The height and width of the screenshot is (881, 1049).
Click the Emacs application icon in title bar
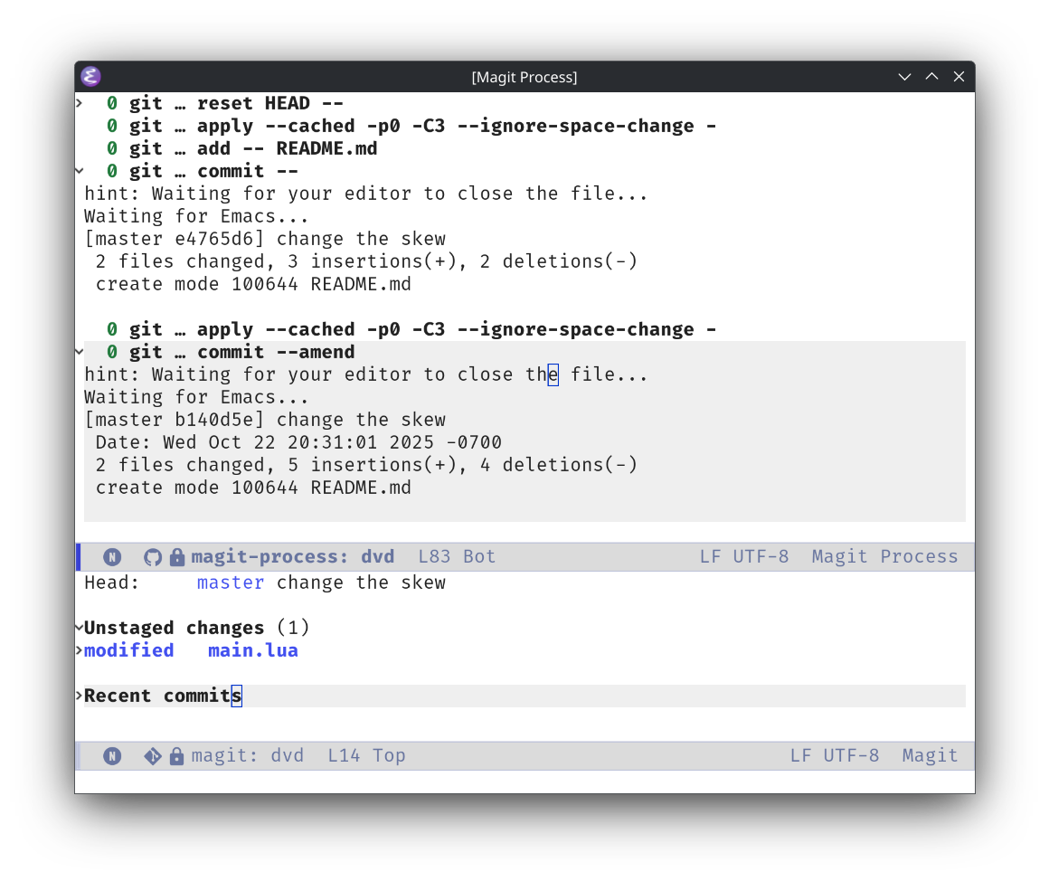click(x=91, y=76)
